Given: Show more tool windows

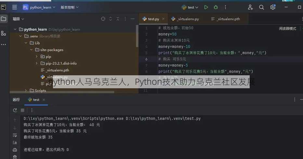Looking at the screenshot, I should point(4,44).
